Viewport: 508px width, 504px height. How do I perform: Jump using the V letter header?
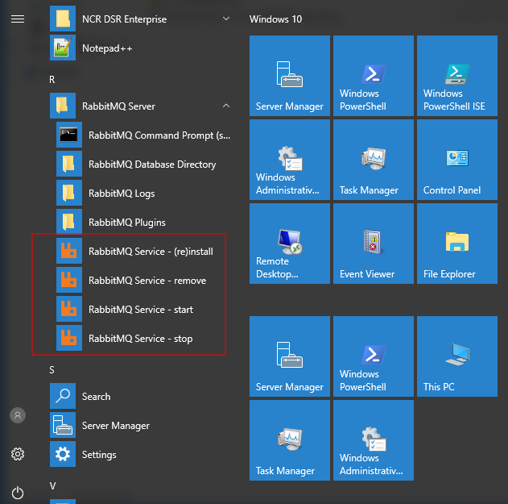coord(52,485)
